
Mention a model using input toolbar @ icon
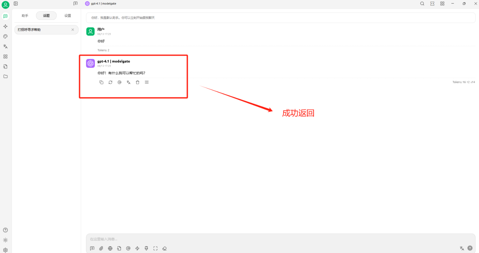[128, 248]
